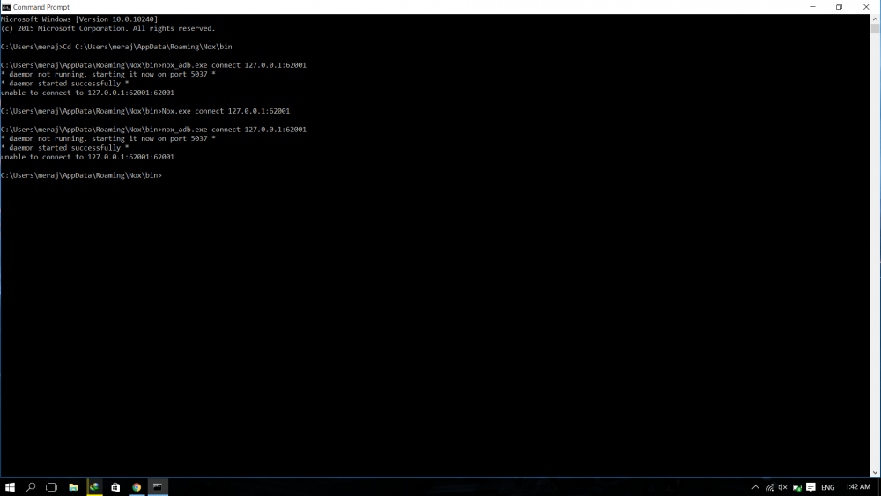Open the Action Center notifications

pyautogui.click(x=811, y=487)
